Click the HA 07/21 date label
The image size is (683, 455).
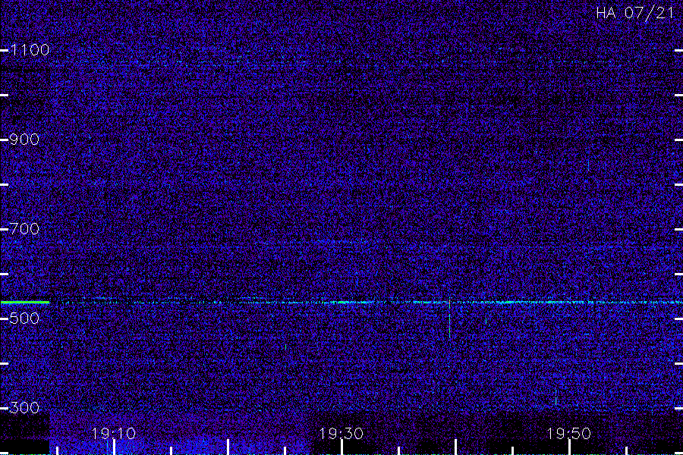(x=635, y=13)
